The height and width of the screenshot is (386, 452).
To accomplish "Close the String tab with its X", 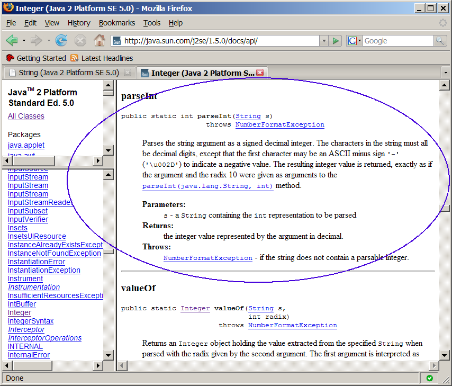I will [x=128, y=73].
